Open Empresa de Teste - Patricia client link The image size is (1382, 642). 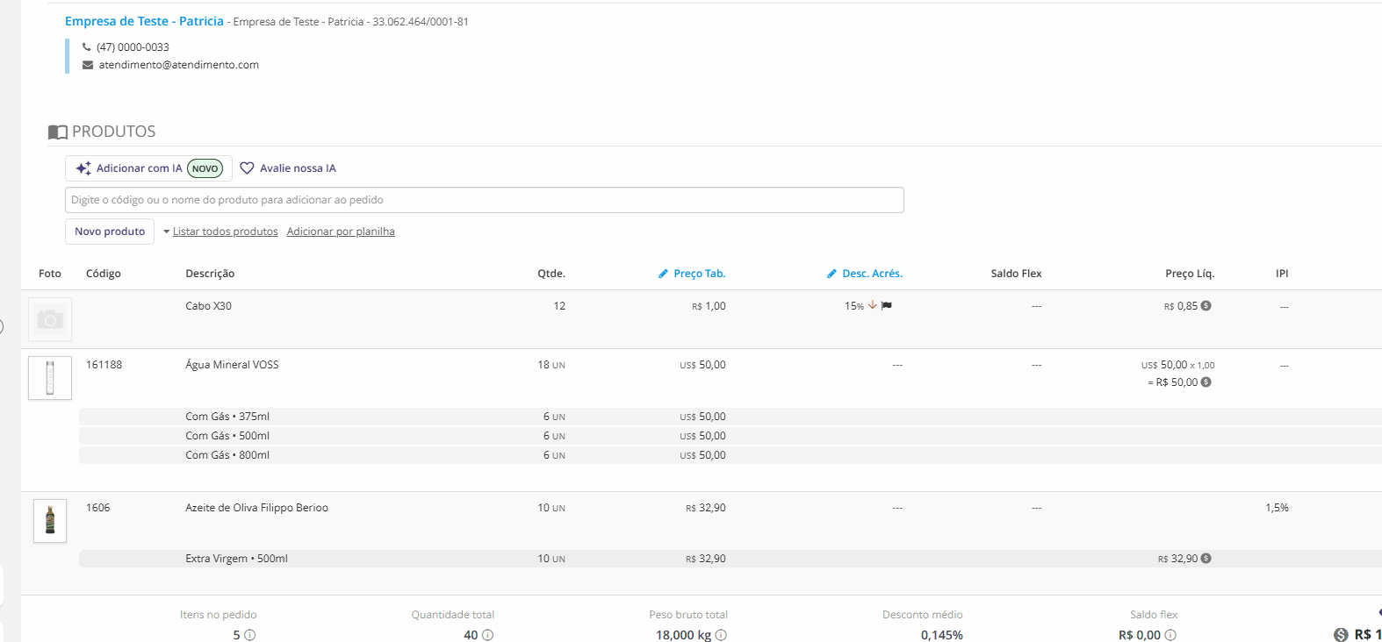pyautogui.click(x=144, y=21)
